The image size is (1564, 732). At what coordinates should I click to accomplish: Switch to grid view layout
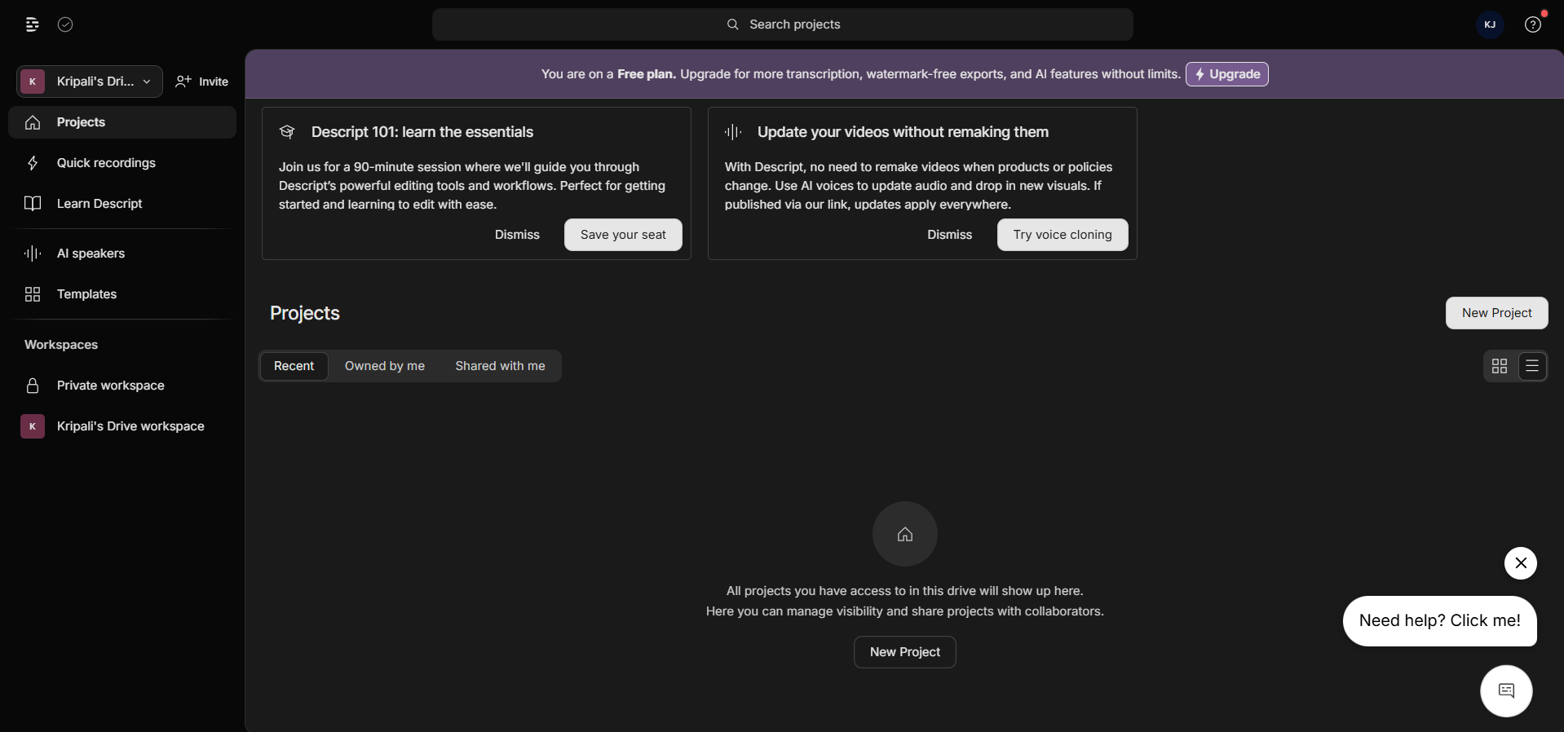point(1500,366)
